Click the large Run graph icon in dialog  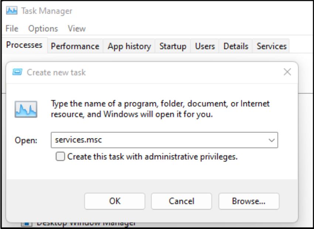click(x=26, y=109)
